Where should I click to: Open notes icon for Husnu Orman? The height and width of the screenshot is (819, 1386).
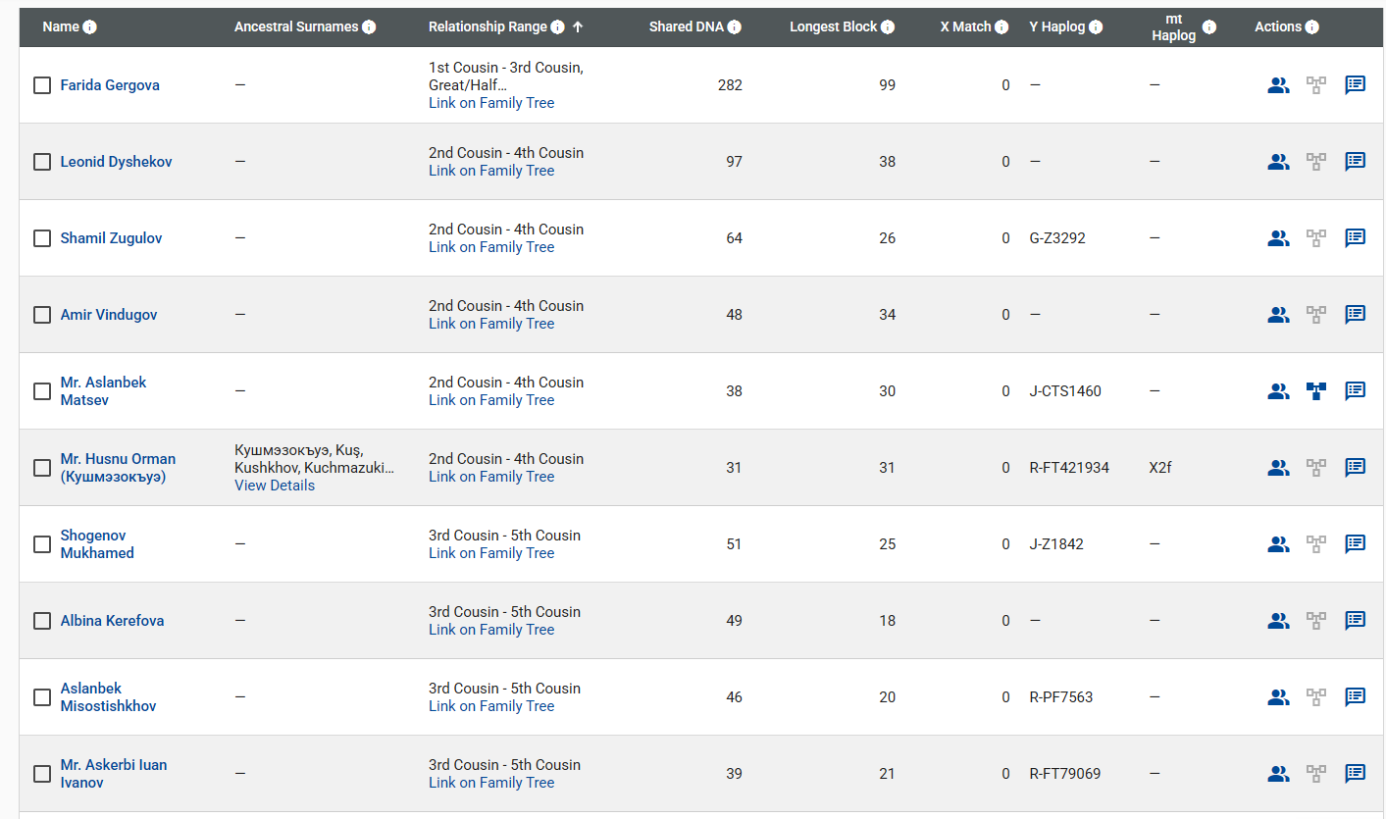click(1355, 468)
